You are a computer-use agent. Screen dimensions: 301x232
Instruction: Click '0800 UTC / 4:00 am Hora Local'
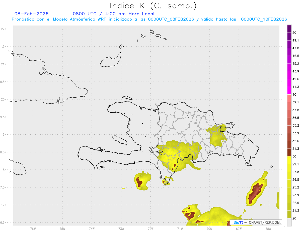click(x=114, y=14)
